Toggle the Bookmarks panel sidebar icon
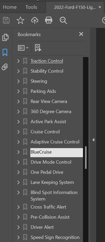This screenshot has width=105, height=242. click(x=5, y=52)
